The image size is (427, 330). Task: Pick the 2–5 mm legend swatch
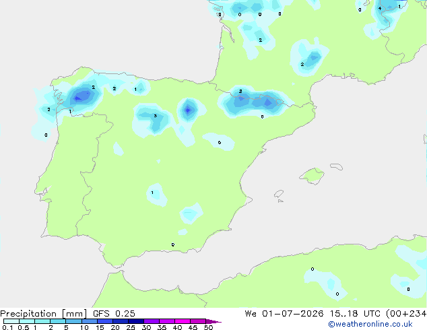(x=58, y=321)
